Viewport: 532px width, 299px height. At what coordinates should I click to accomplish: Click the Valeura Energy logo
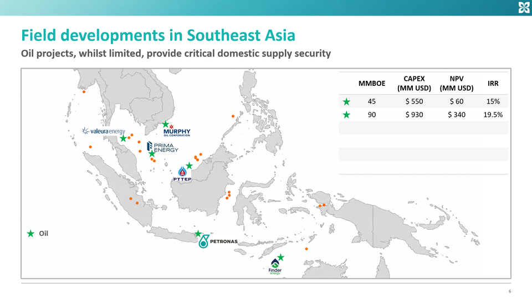click(x=104, y=131)
